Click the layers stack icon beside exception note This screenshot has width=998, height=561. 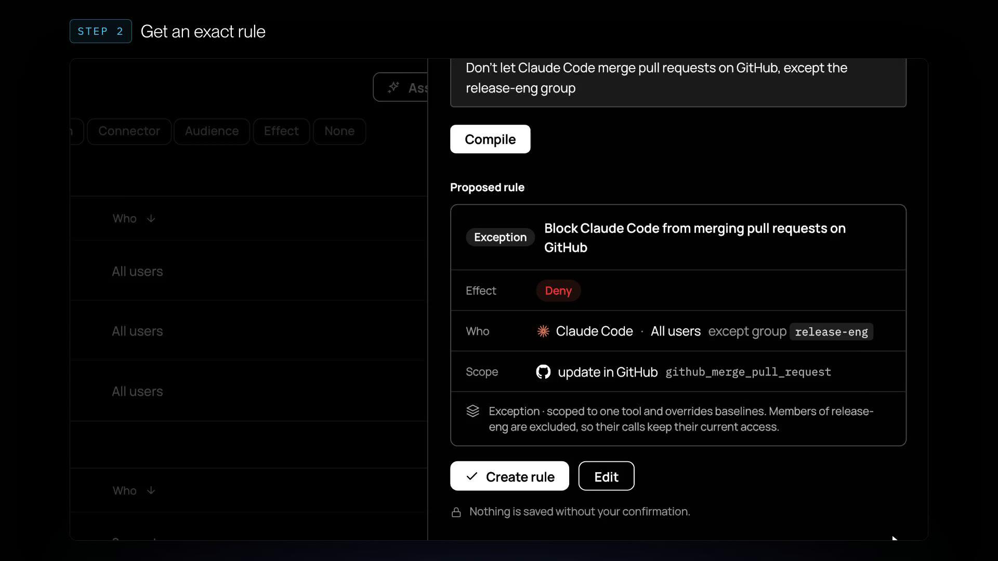pos(472,411)
